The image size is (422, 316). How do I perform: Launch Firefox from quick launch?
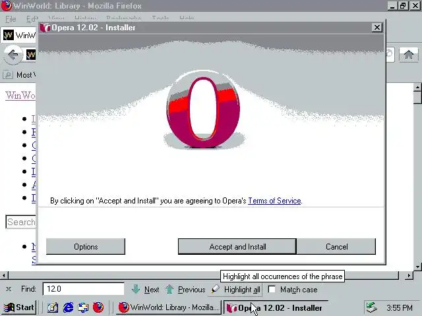[98, 307]
